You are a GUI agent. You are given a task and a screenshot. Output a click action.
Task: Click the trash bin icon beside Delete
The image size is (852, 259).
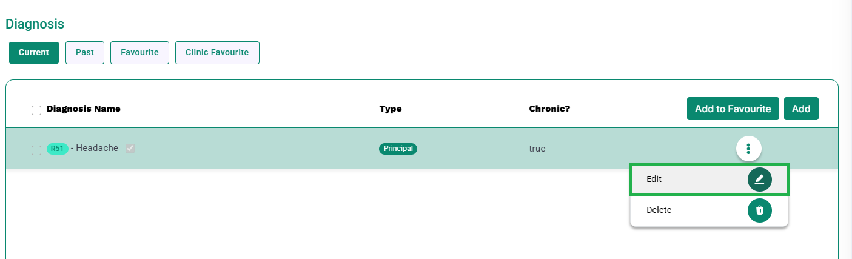point(759,210)
